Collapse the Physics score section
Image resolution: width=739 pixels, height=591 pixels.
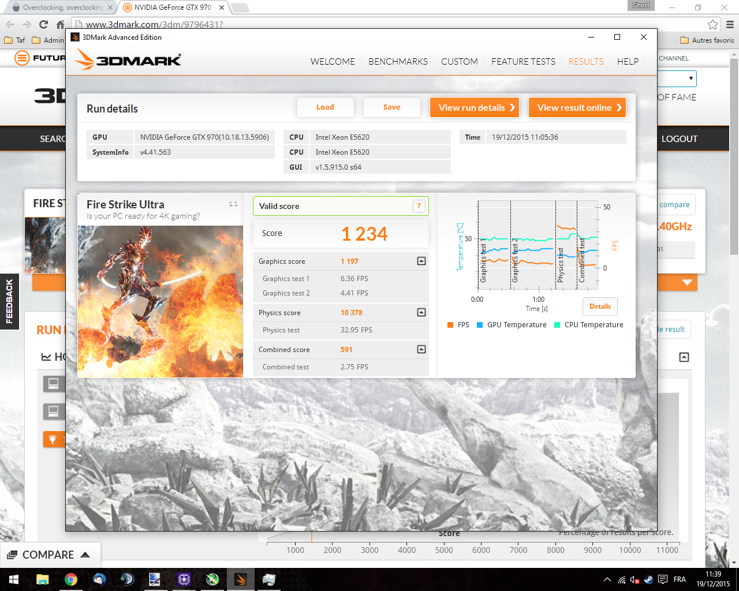[x=421, y=312]
